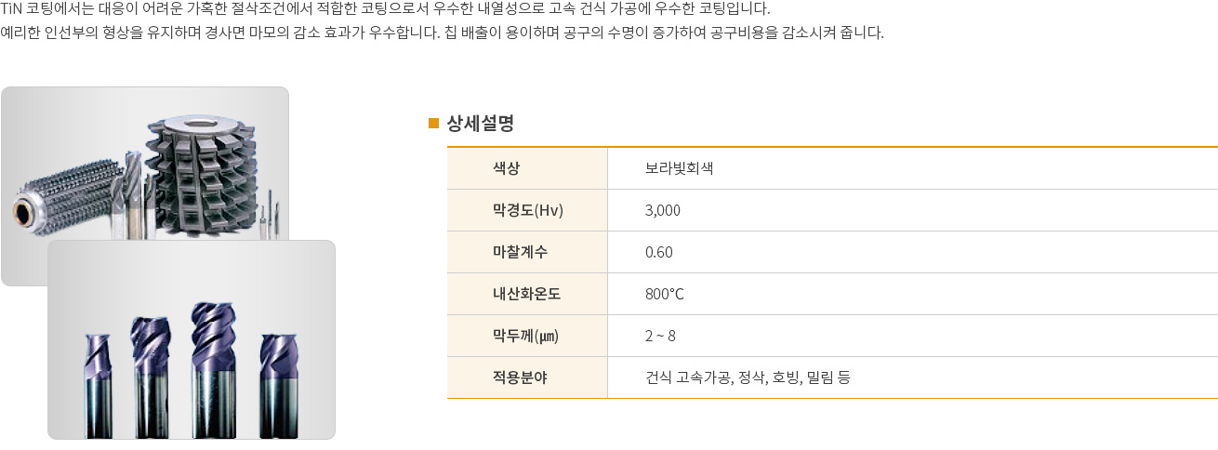Select the 내산화온도 row label
The width and height of the screenshot is (1218, 450).
(527, 294)
